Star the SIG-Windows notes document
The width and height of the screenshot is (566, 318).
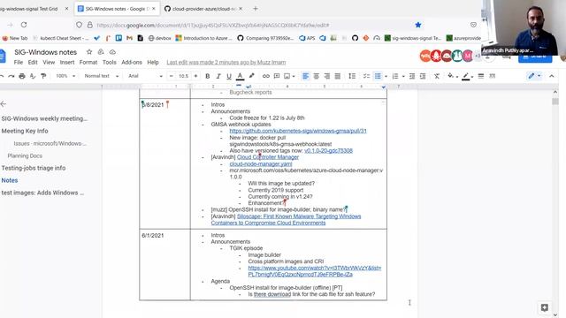click(x=89, y=52)
